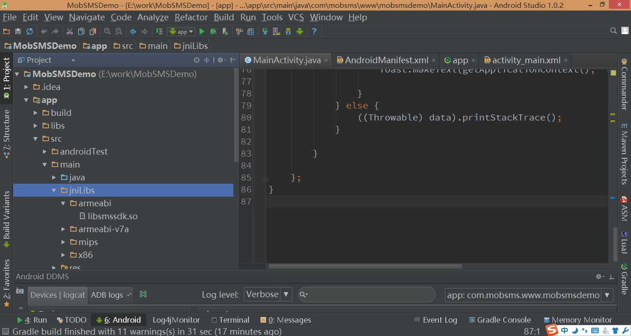Expand the build folder

click(x=36, y=113)
